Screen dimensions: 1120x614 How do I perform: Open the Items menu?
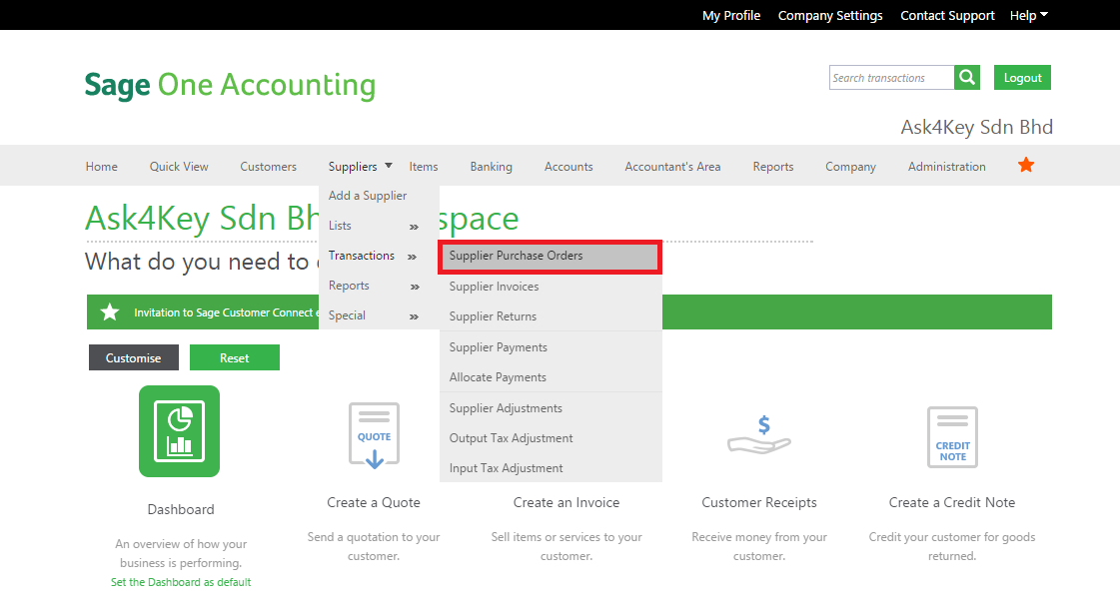click(424, 167)
